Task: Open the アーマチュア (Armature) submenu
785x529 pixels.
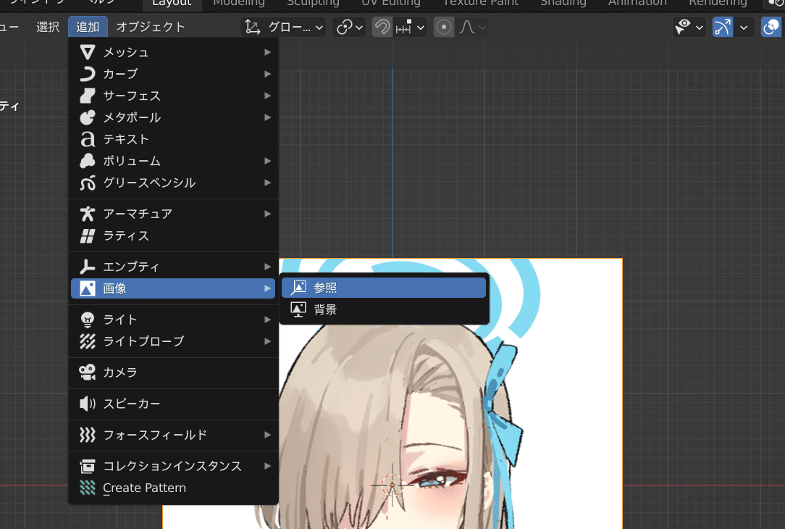Action: pos(173,214)
